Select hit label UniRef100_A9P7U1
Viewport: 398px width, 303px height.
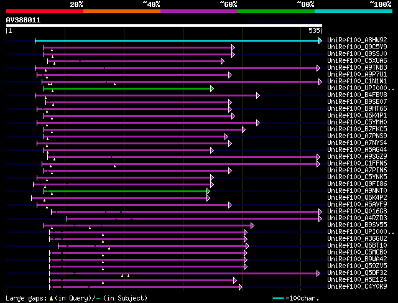357,74
